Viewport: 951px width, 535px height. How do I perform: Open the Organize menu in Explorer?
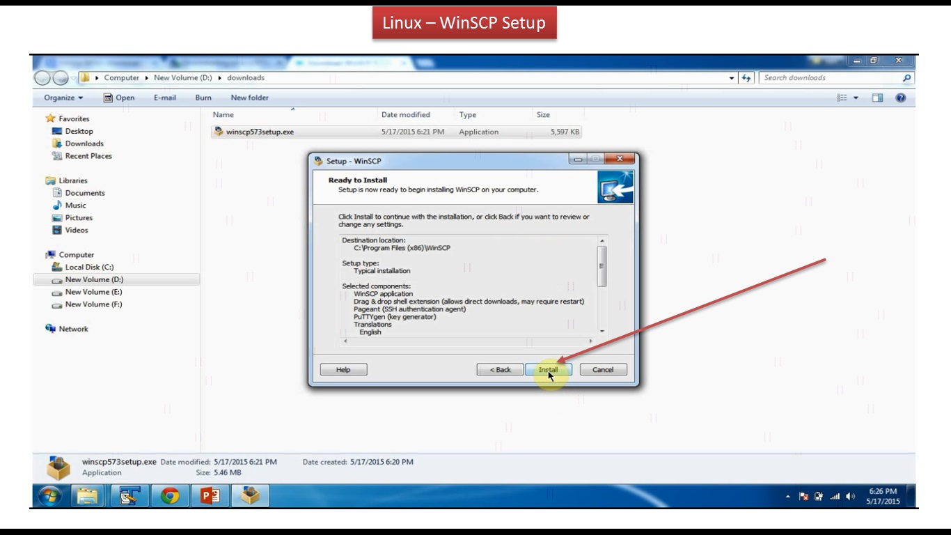[63, 98]
